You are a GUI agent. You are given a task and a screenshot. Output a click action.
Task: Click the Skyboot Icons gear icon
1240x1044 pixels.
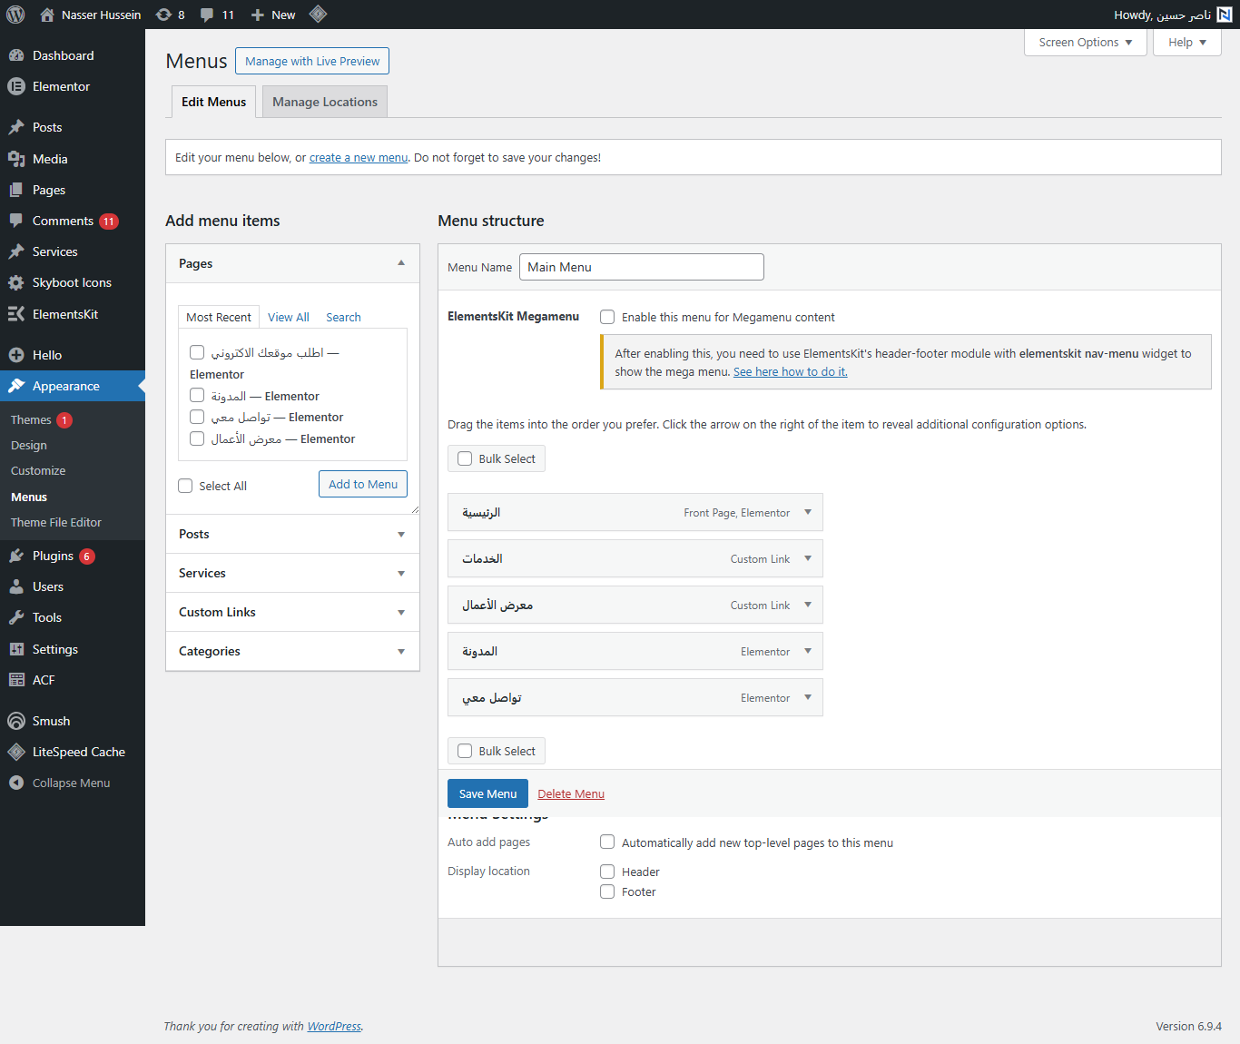[x=16, y=282]
